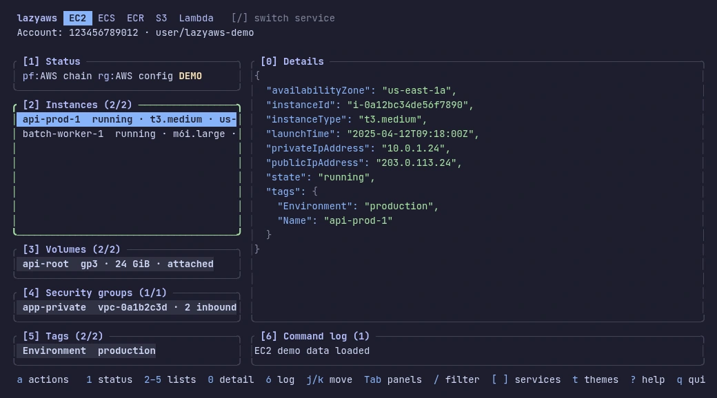Click the "Environment": "production" JSON line
Screen dimensions: 717x398
pos(358,207)
